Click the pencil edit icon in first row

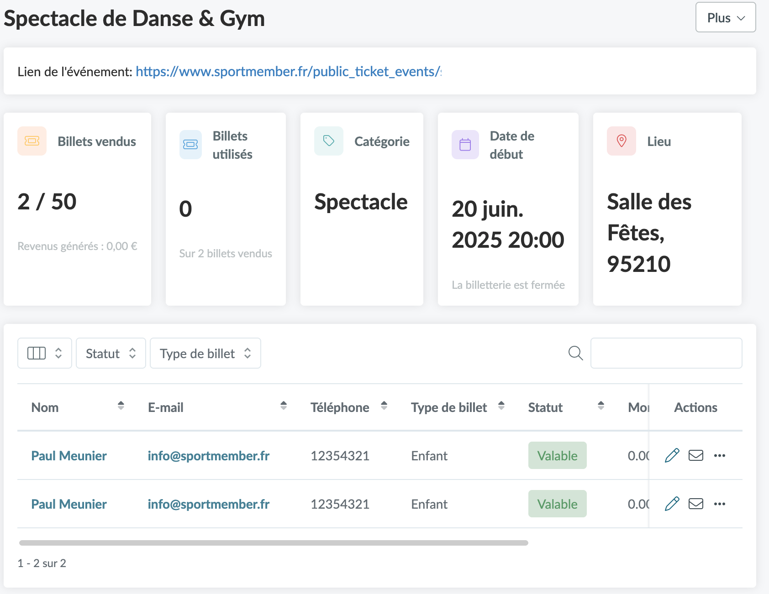[x=672, y=455]
